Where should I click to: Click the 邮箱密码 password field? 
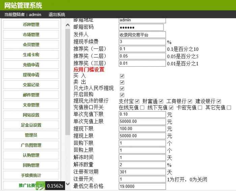(141, 27)
